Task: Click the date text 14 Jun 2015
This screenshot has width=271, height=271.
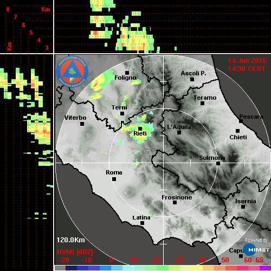Action: point(247,61)
